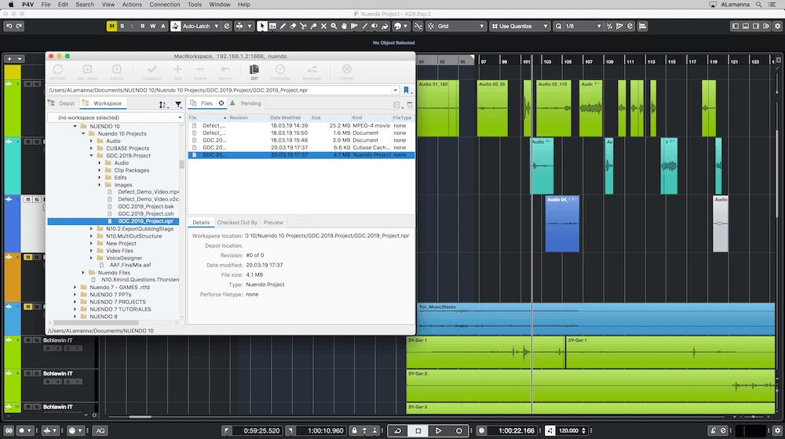Toggle the cycle loop button in transport

pyautogui.click(x=397, y=430)
